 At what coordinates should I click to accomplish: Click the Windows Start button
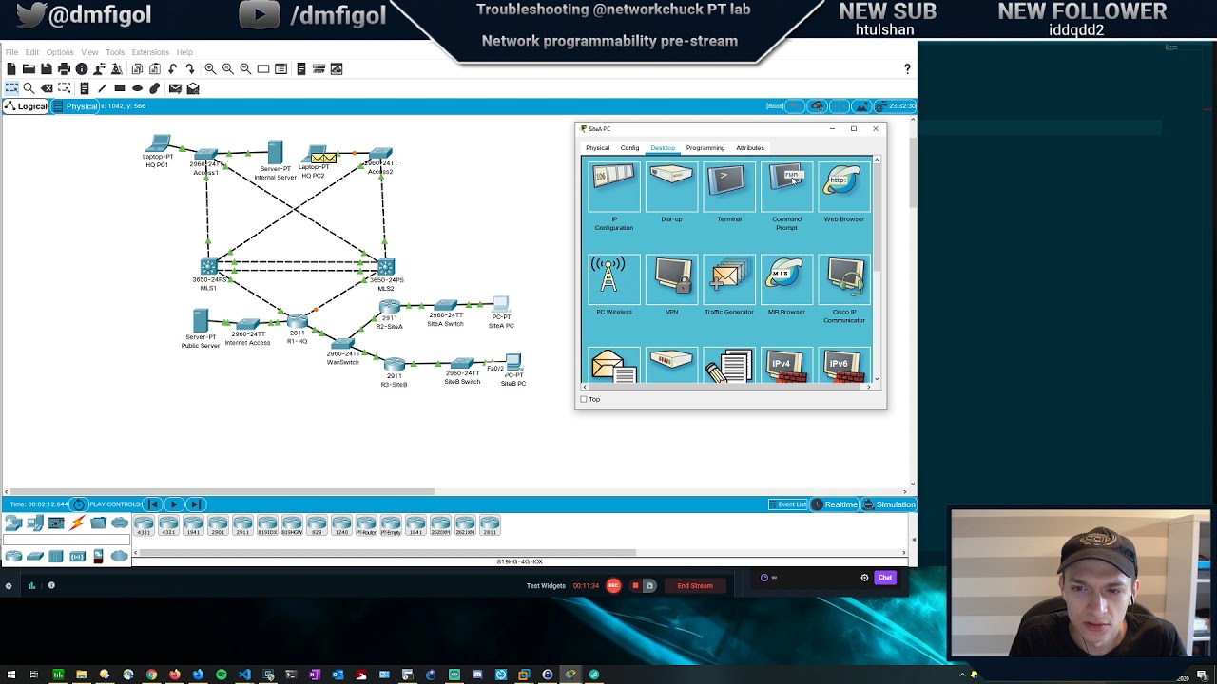pos(10,674)
